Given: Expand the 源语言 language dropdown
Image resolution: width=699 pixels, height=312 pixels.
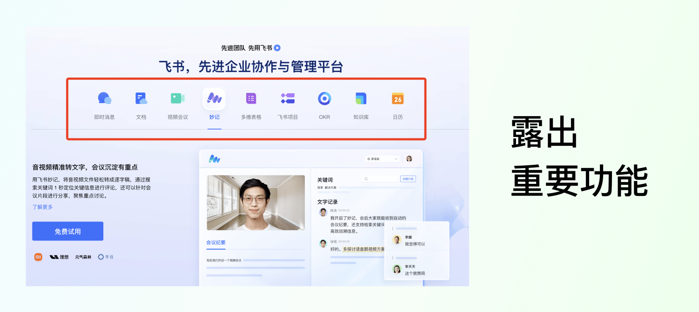Looking at the screenshot, I should click(x=382, y=159).
